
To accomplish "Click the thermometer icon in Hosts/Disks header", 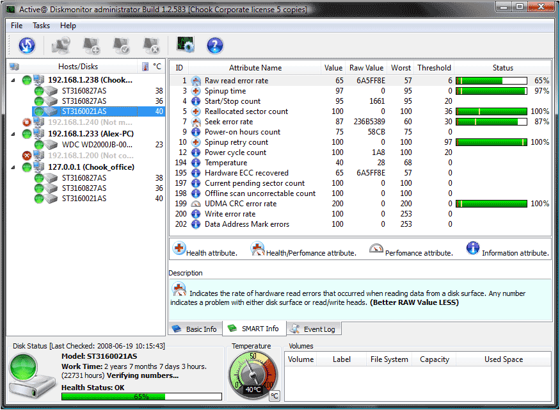I will [145, 67].
